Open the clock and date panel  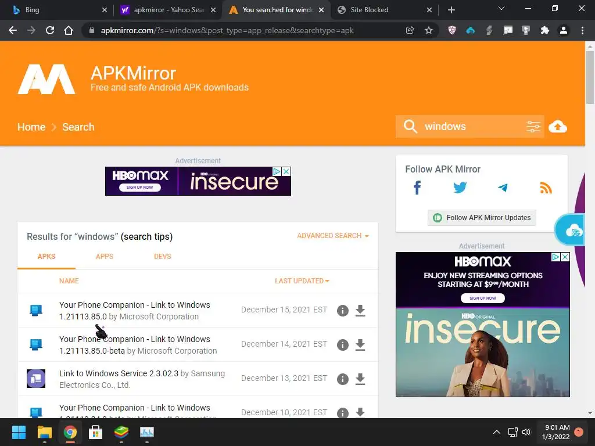click(x=555, y=432)
